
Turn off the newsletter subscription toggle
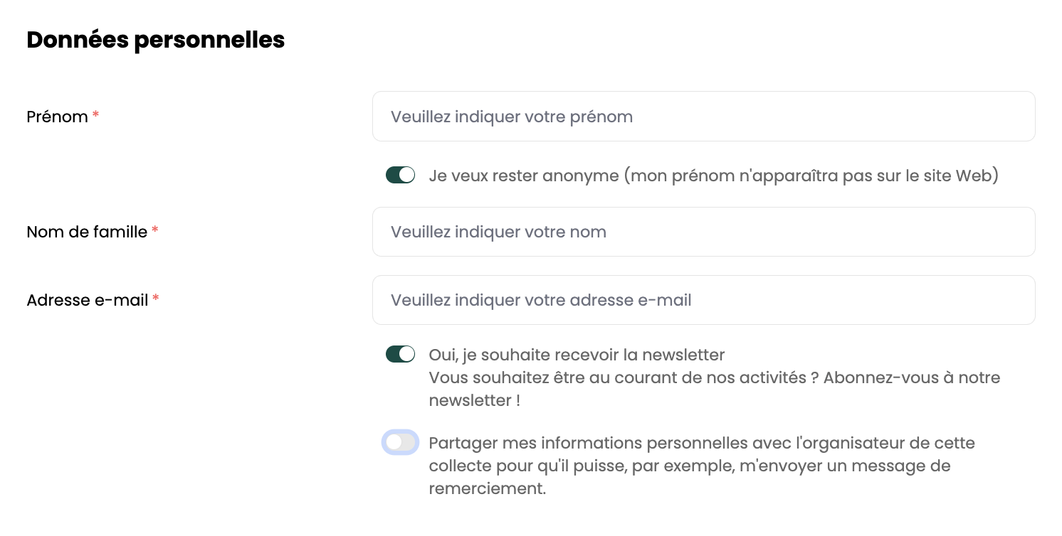click(400, 354)
